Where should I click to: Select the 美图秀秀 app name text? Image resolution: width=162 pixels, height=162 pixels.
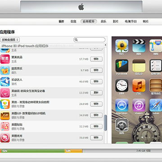click(x=17, y=136)
